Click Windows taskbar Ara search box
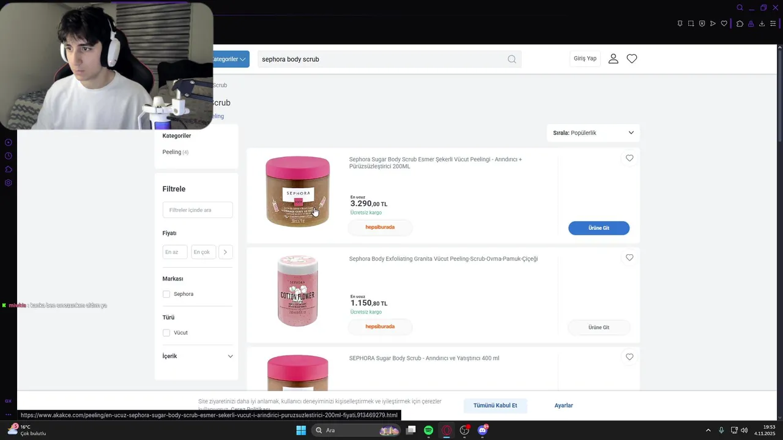Screen dimensions: 783x440 click(357, 430)
